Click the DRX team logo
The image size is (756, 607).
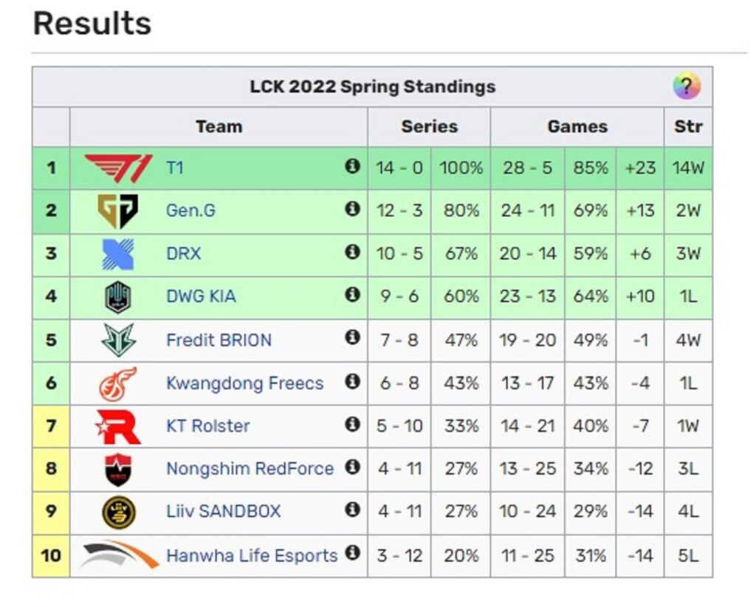[x=118, y=254]
